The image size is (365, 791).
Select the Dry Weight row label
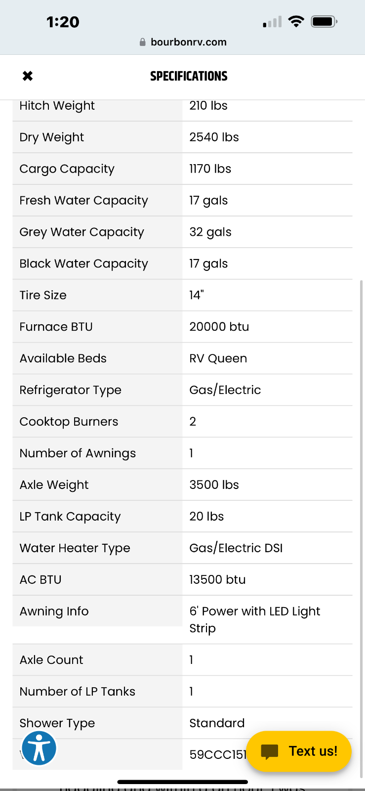pyautogui.click(x=52, y=137)
